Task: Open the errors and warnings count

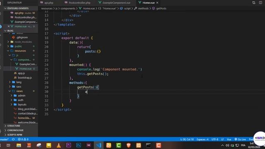Action: pyautogui.click(x=23, y=139)
